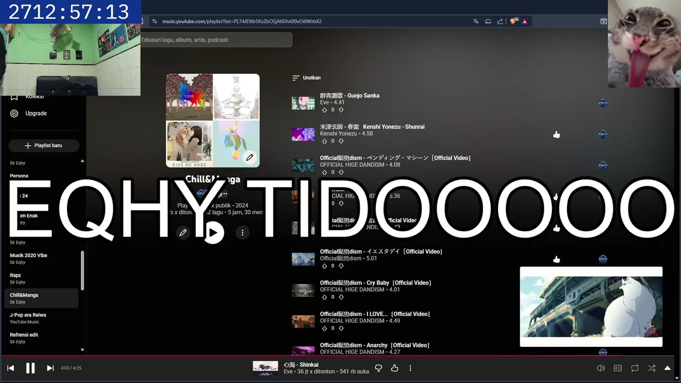
Task: Expand the player page with up arrow
Action: [x=668, y=368]
